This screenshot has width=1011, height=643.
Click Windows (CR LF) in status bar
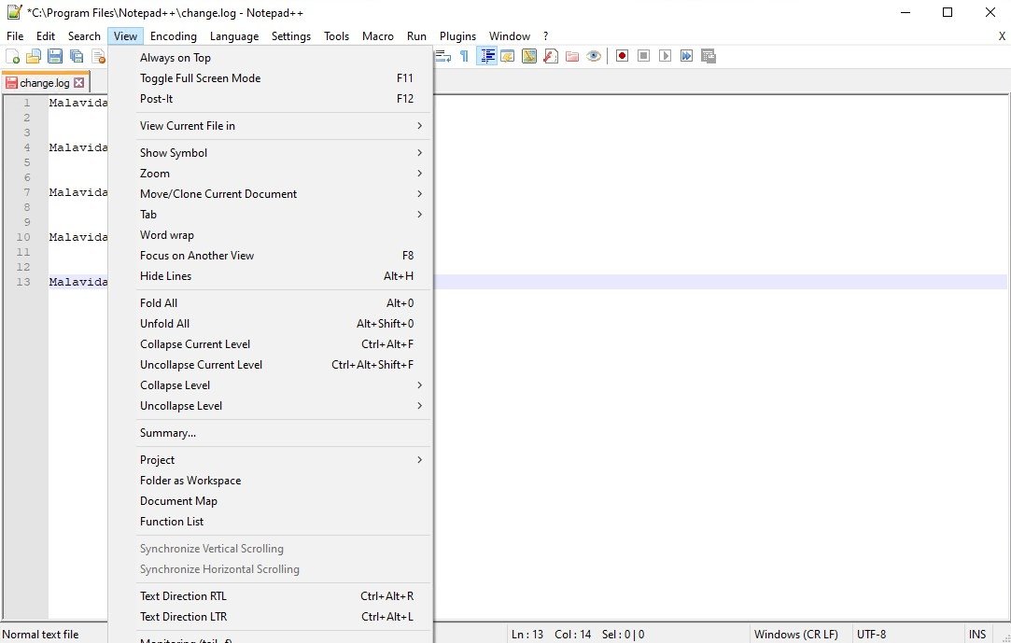pos(795,635)
